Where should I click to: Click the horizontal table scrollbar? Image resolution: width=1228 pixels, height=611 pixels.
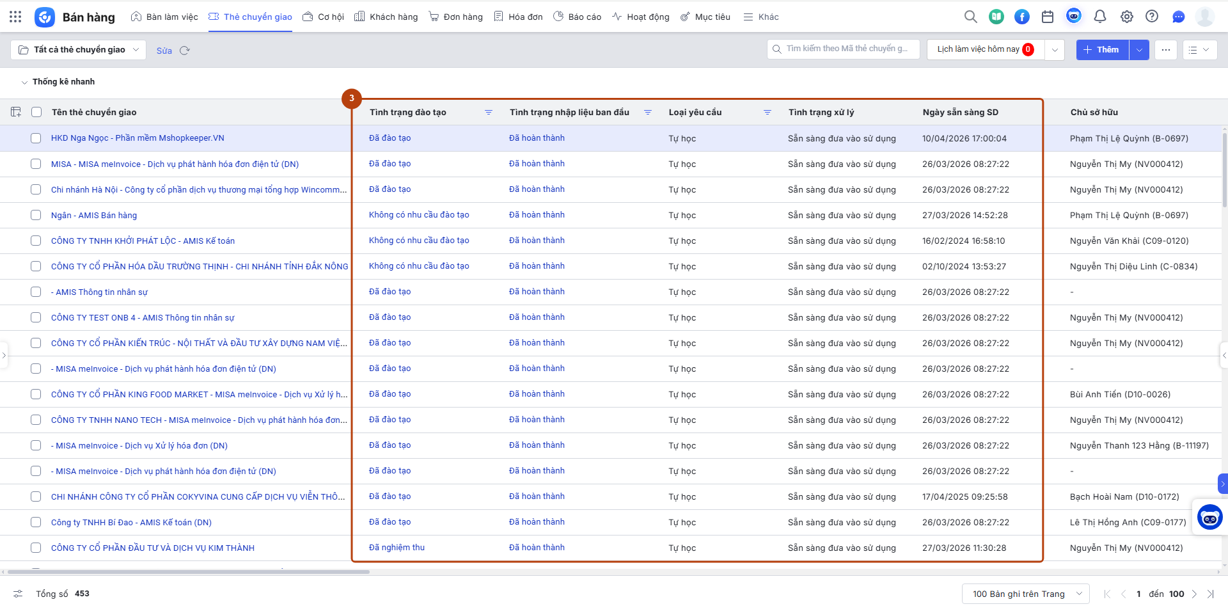tap(189, 571)
